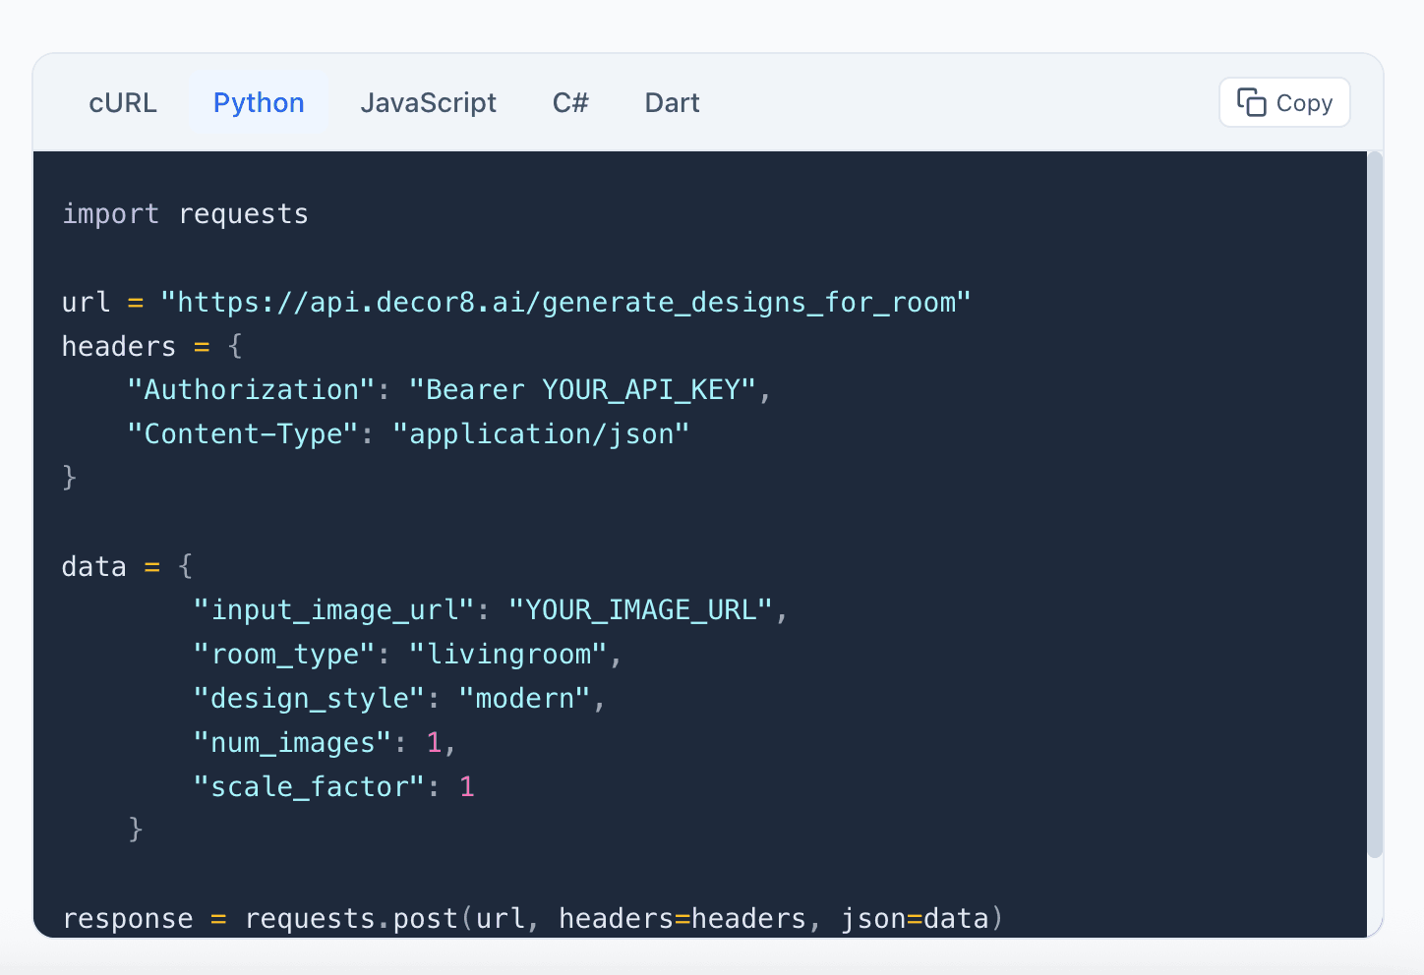
Task: Select the YOUR_IMAGE_URL placeholder
Action: click(642, 609)
